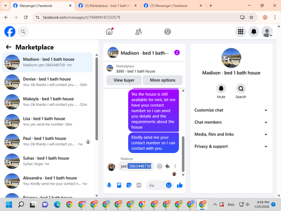Open Suhas bed 1 bath house chat

47,161
